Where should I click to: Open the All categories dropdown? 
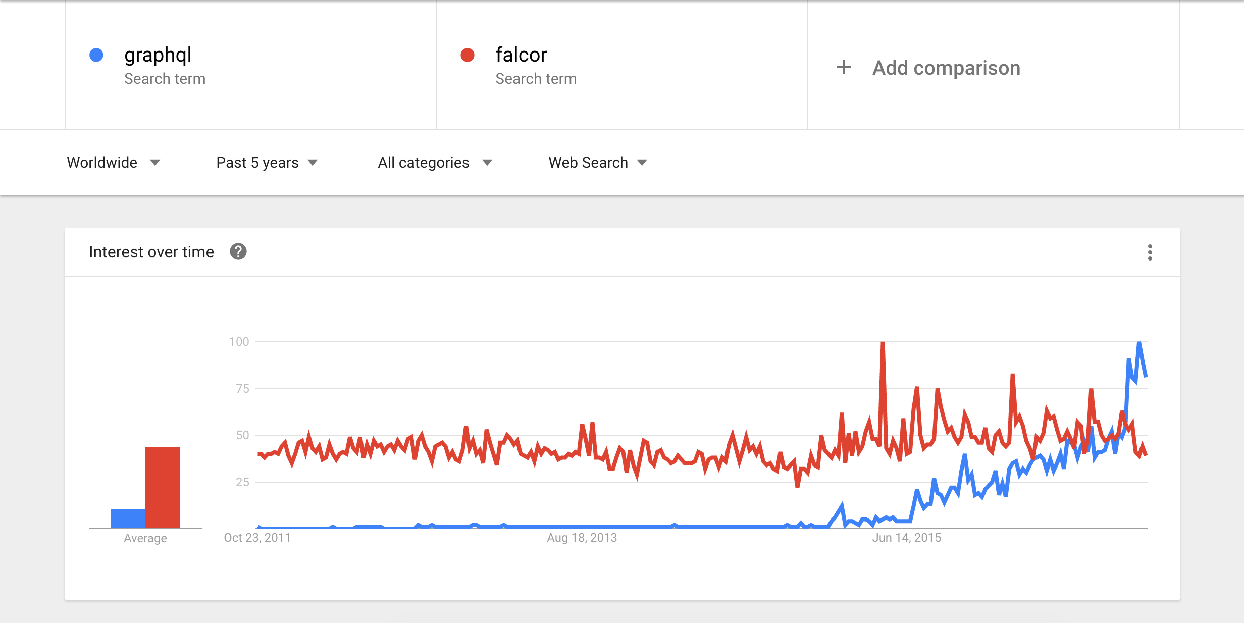click(x=435, y=163)
